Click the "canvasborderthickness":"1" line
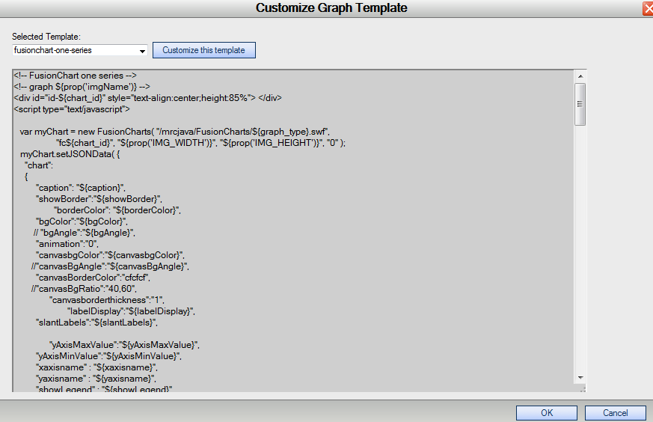Screen dimensions: 653x422 pos(107,301)
